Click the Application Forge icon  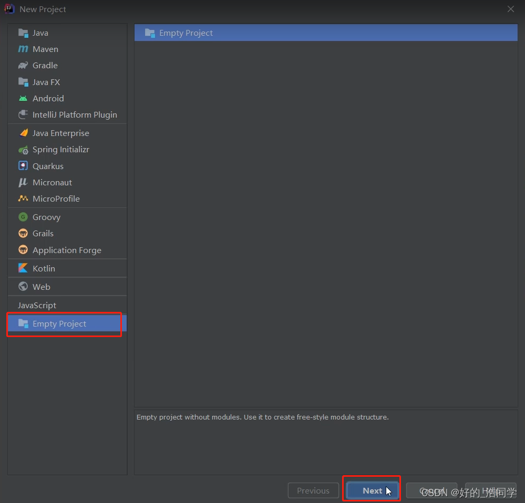click(23, 250)
